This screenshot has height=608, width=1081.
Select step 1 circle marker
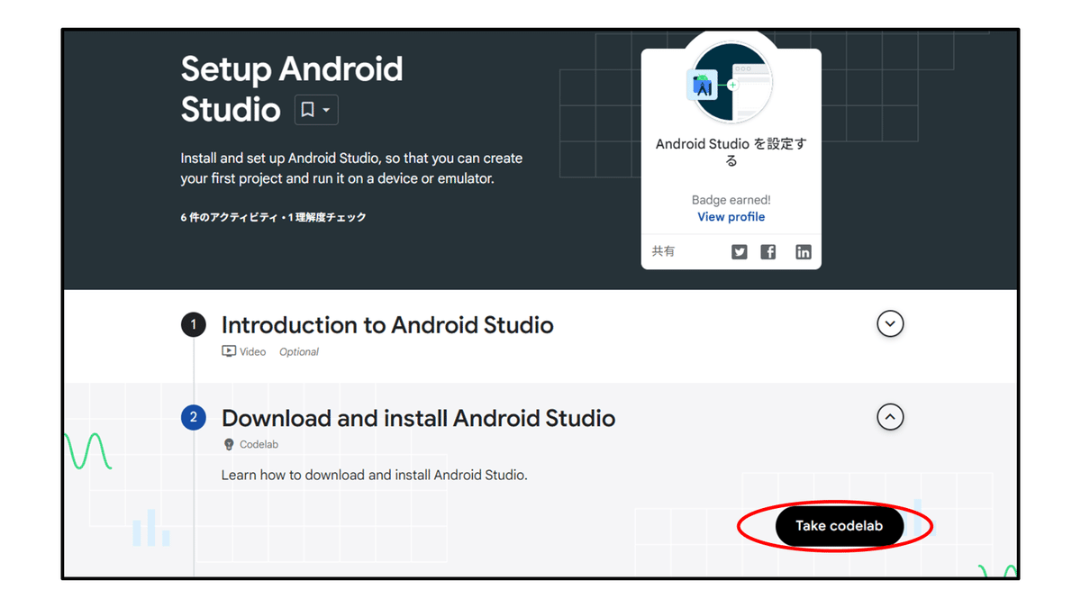194,324
